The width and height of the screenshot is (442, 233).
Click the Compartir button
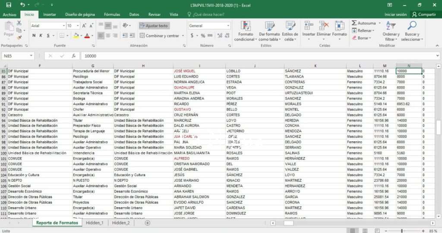(x=424, y=14)
